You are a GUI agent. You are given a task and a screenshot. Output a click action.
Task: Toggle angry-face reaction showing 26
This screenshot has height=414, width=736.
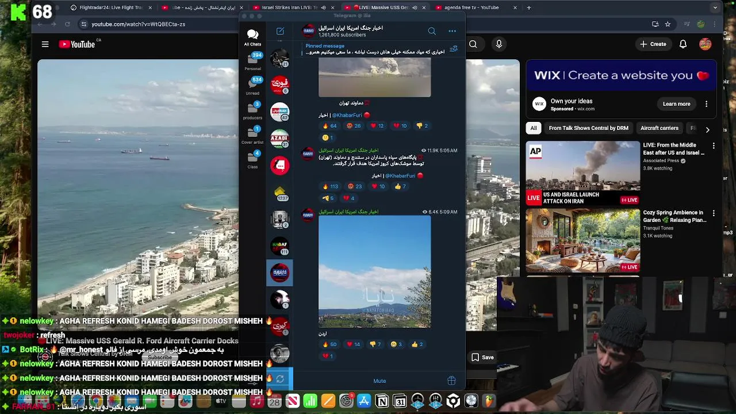pyautogui.click(x=354, y=126)
